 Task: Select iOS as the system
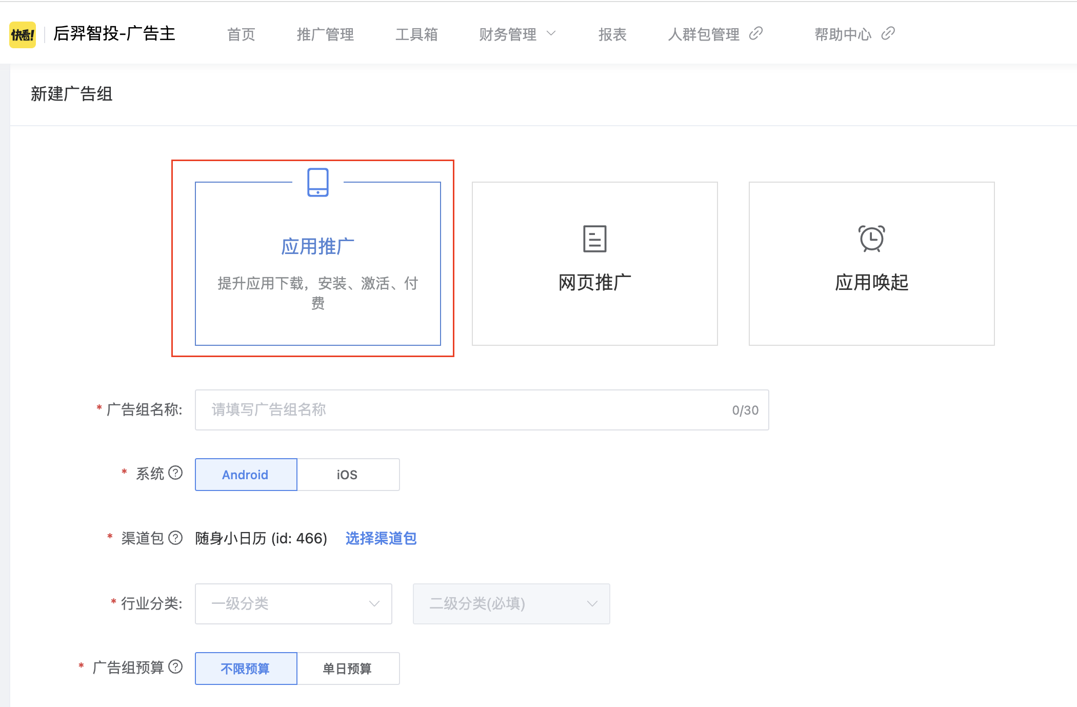348,474
